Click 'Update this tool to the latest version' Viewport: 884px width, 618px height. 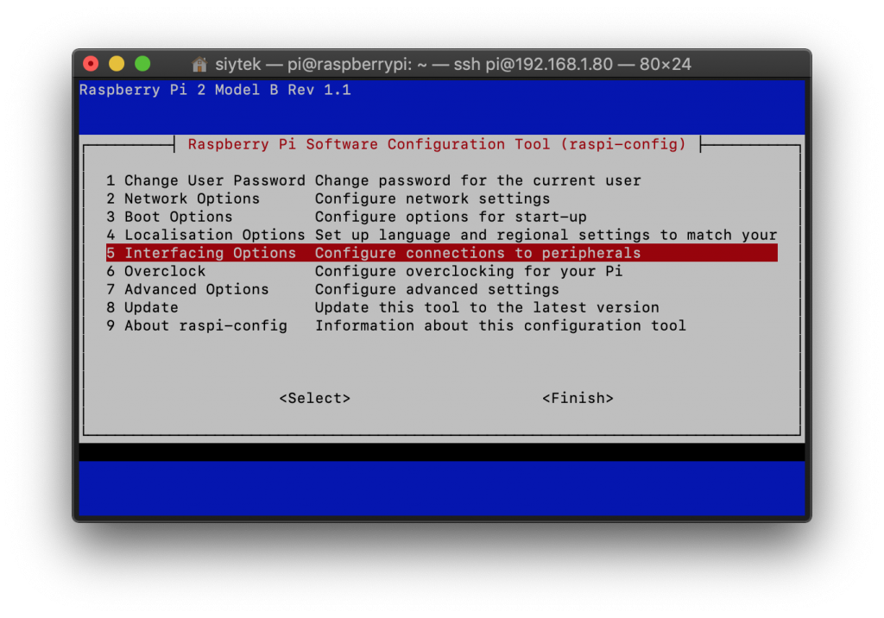487,307
